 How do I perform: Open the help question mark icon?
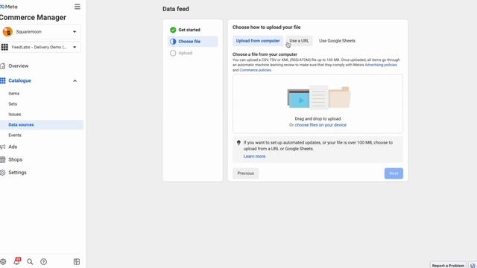point(43,261)
